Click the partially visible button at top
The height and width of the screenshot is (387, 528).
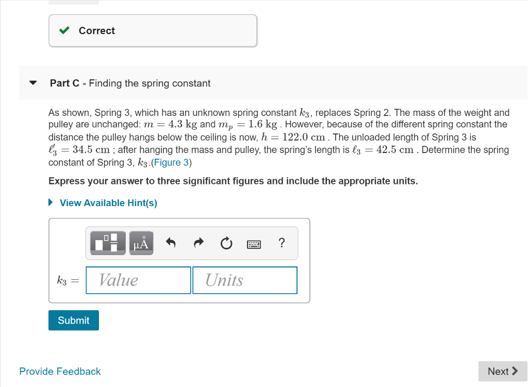[x=73, y=2]
